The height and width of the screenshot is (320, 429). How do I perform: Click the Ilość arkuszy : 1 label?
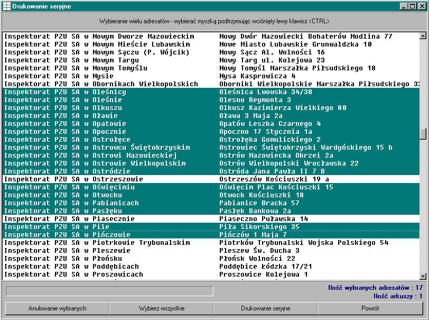click(x=398, y=296)
